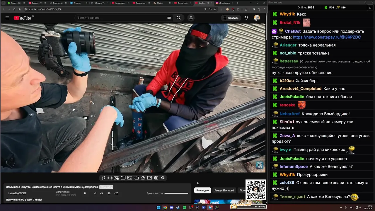Click the recommended video thumbnail below chips
Screen dimensions: 375x211
coord(229,202)
